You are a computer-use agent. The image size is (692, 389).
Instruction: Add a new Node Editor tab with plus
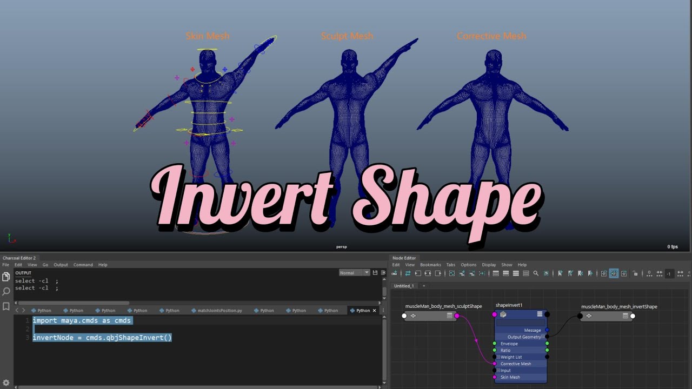[x=424, y=286]
